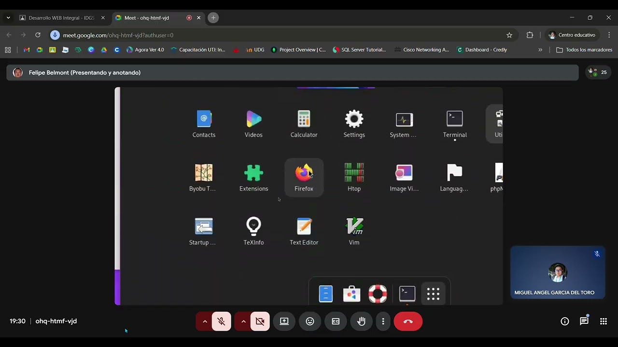Reload the page
Screen dimensions: 618x347
(x=38, y=35)
